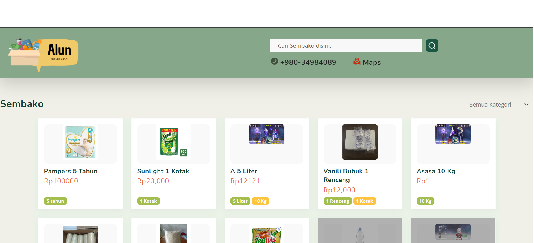Focus the Cari Sembako search field
Screen dimensions: 534x243
[x=345, y=46]
